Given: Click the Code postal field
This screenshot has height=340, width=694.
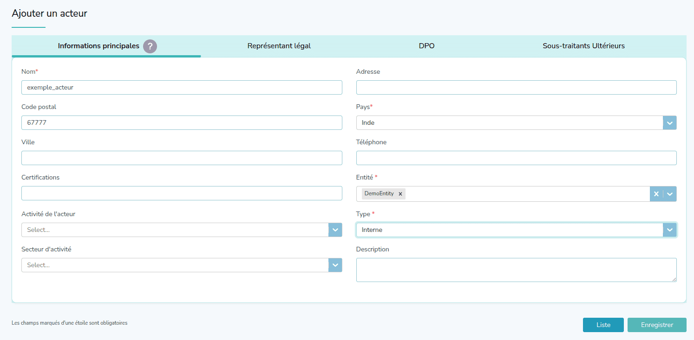Looking at the screenshot, I should pyautogui.click(x=182, y=122).
